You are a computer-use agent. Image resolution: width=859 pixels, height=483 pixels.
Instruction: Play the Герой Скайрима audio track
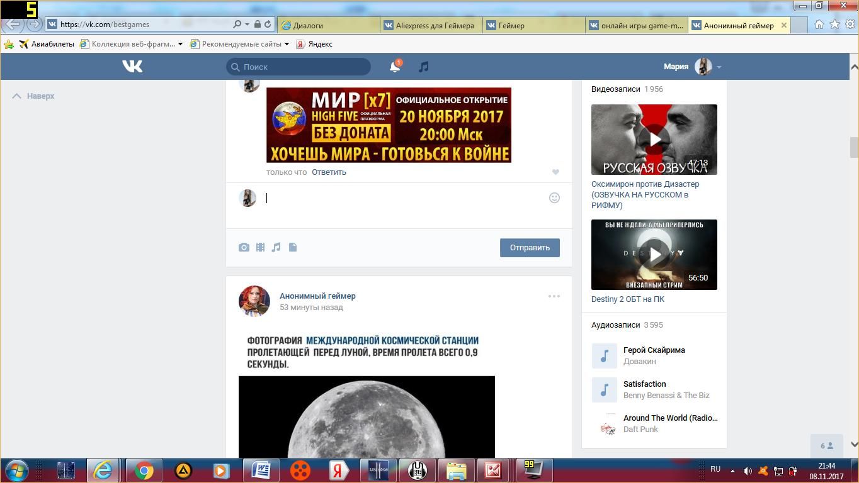point(604,356)
